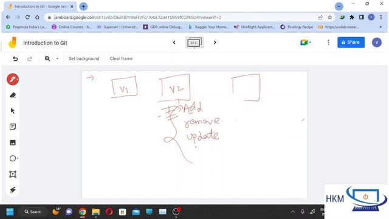Undo the last drawing action

point(15,58)
